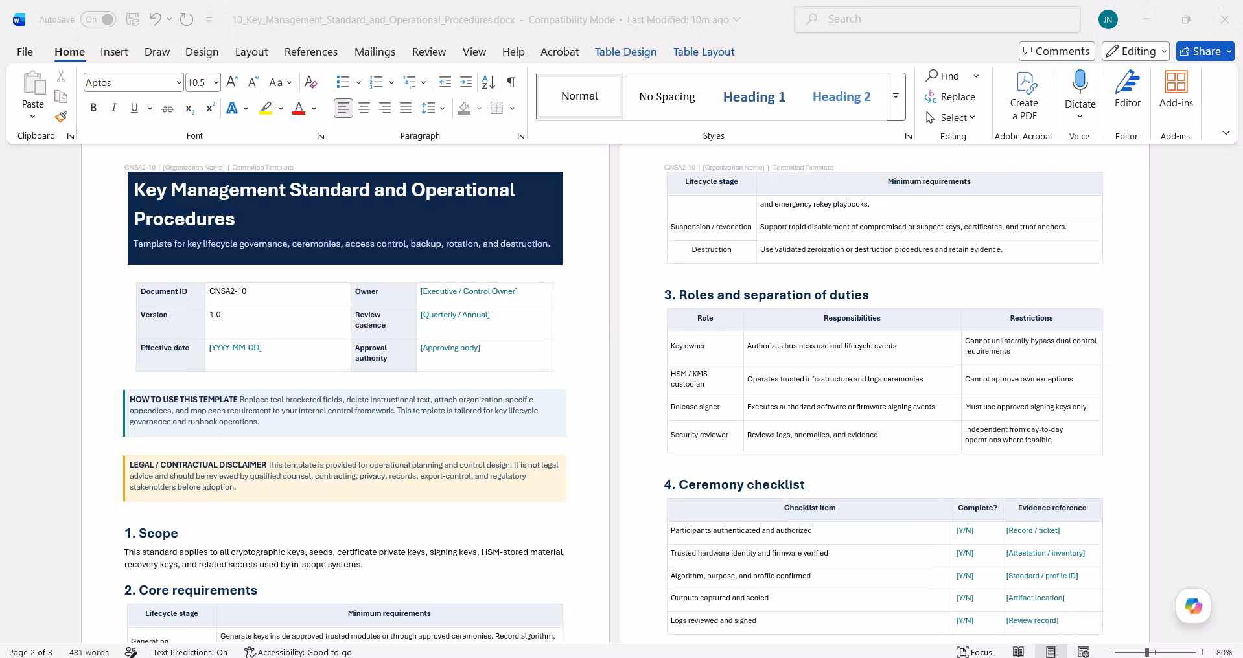Image resolution: width=1243 pixels, height=658 pixels.
Task: Open the File menu
Action: coord(25,52)
